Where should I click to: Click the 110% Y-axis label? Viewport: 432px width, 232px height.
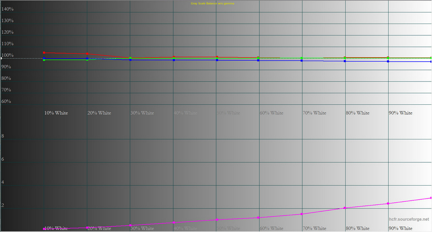click(x=7, y=44)
